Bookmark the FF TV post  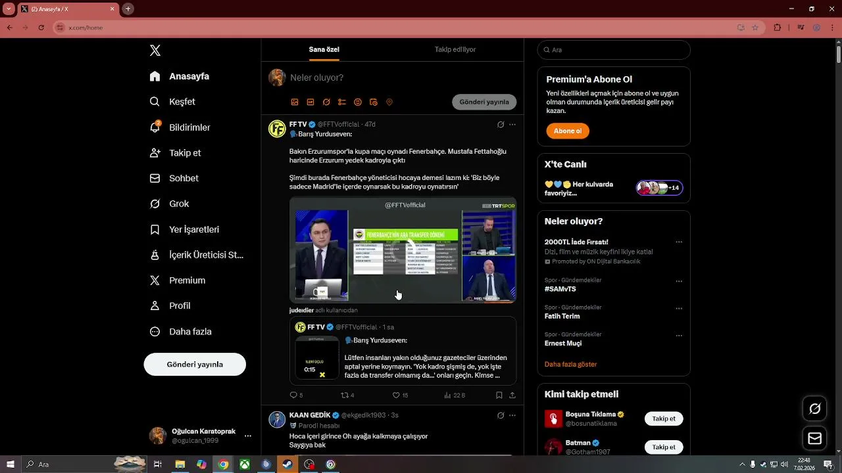point(499,395)
